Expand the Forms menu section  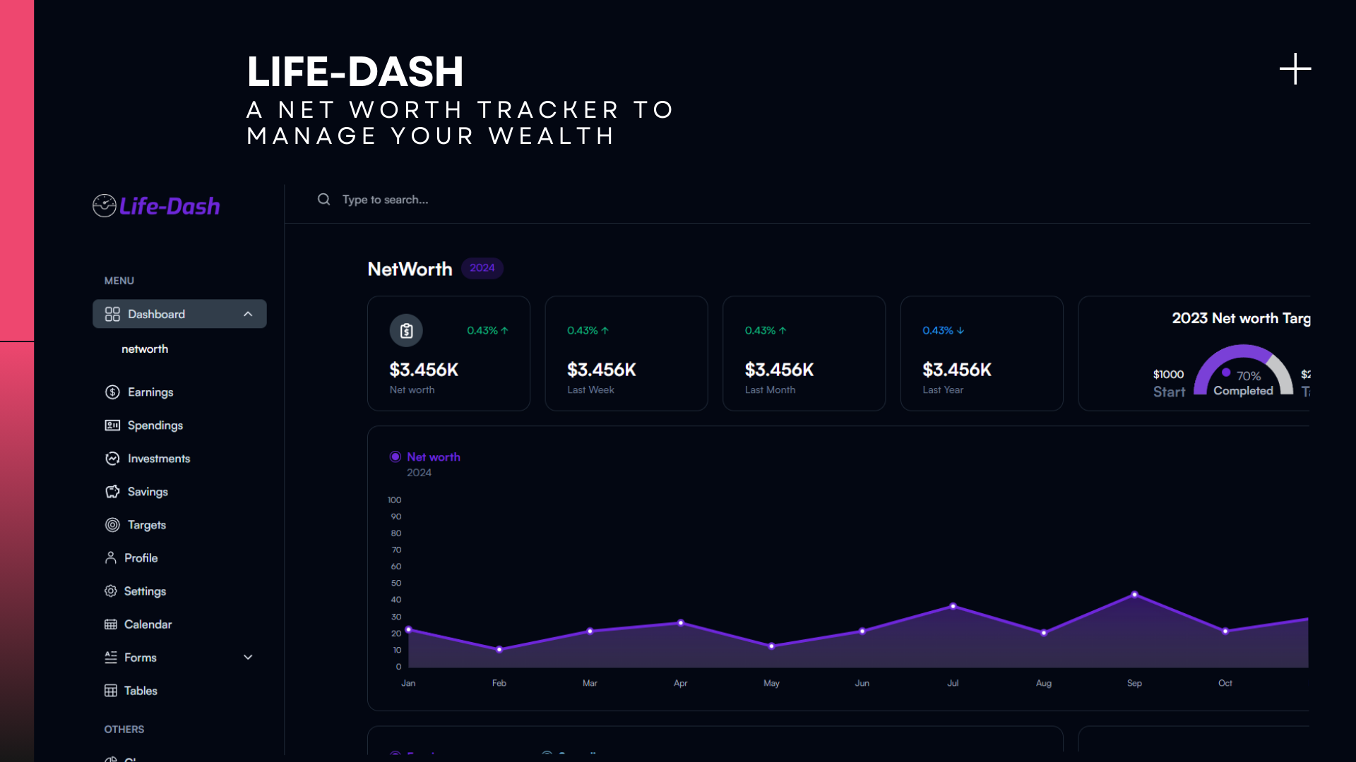coord(248,657)
